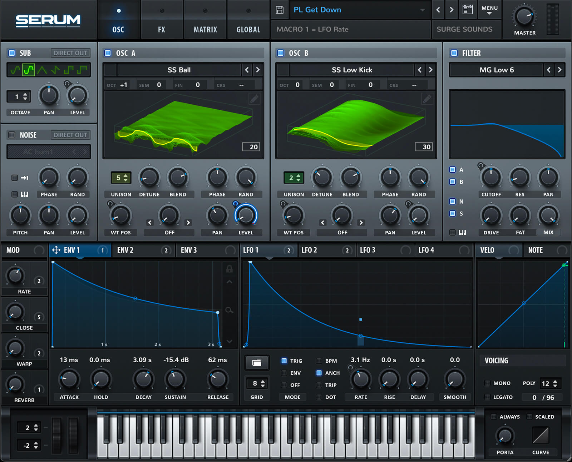
Task: Click the LFO 3 tab
Action: click(386, 250)
